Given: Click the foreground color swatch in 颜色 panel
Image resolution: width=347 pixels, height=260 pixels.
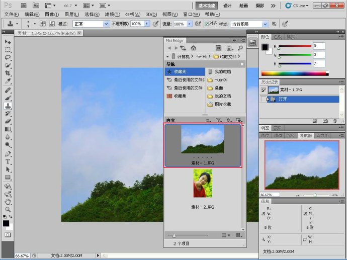Looking at the screenshot, I should point(265,47).
